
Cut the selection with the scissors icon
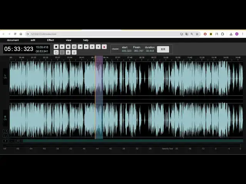point(68,52)
